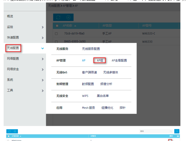Open the AP组 link under AP管理
Image resolution: width=188 pixels, height=141 pixels.
pos(100,60)
